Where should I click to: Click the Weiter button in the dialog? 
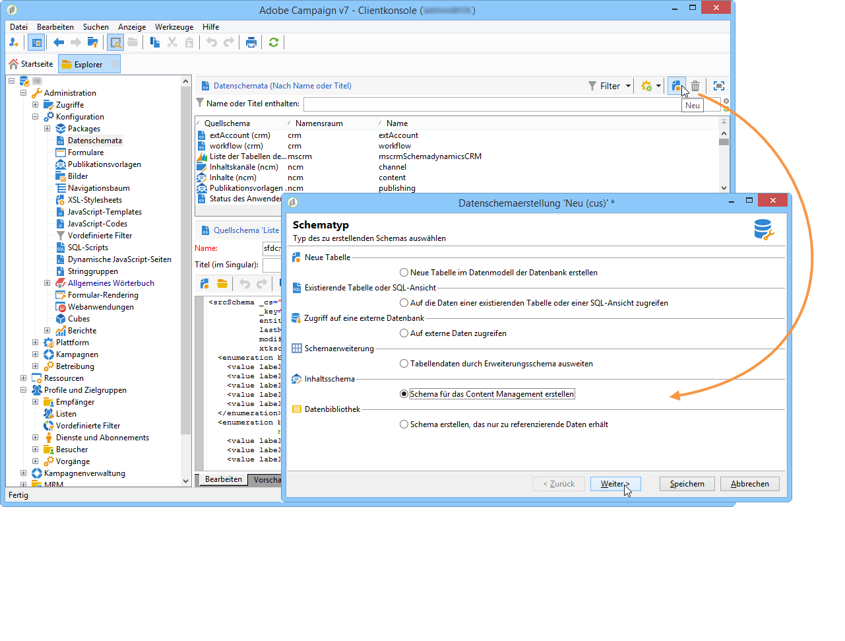(x=615, y=484)
